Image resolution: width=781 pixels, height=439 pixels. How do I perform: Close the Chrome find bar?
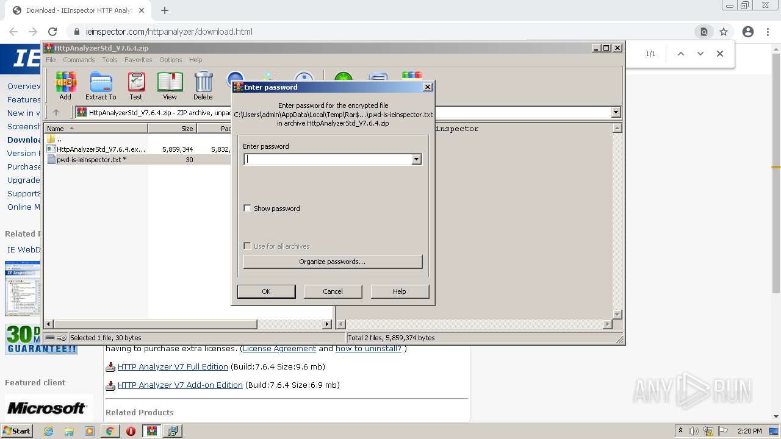pos(720,54)
